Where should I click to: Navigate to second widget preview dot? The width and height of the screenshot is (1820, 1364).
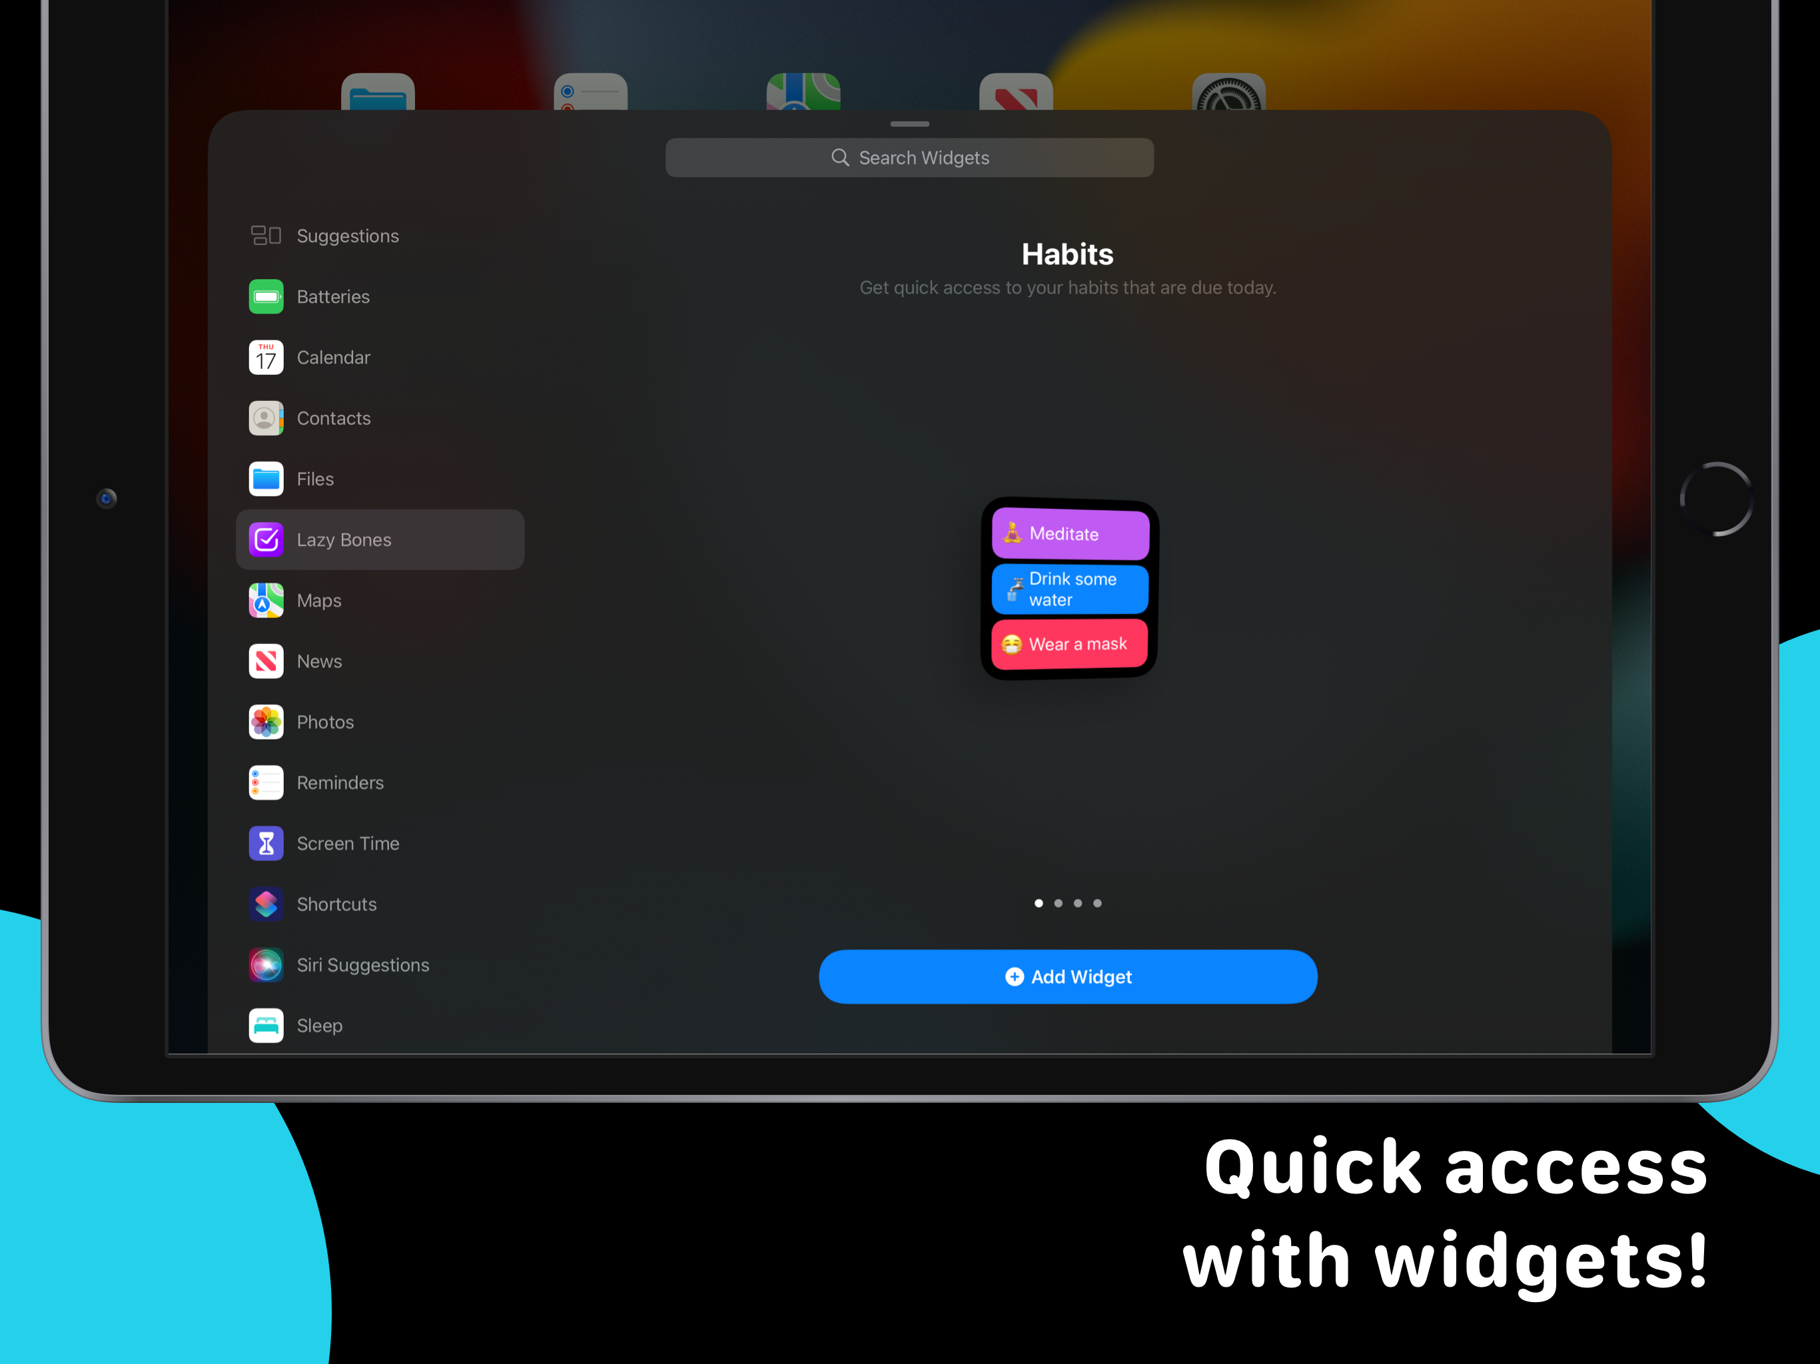(1058, 902)
